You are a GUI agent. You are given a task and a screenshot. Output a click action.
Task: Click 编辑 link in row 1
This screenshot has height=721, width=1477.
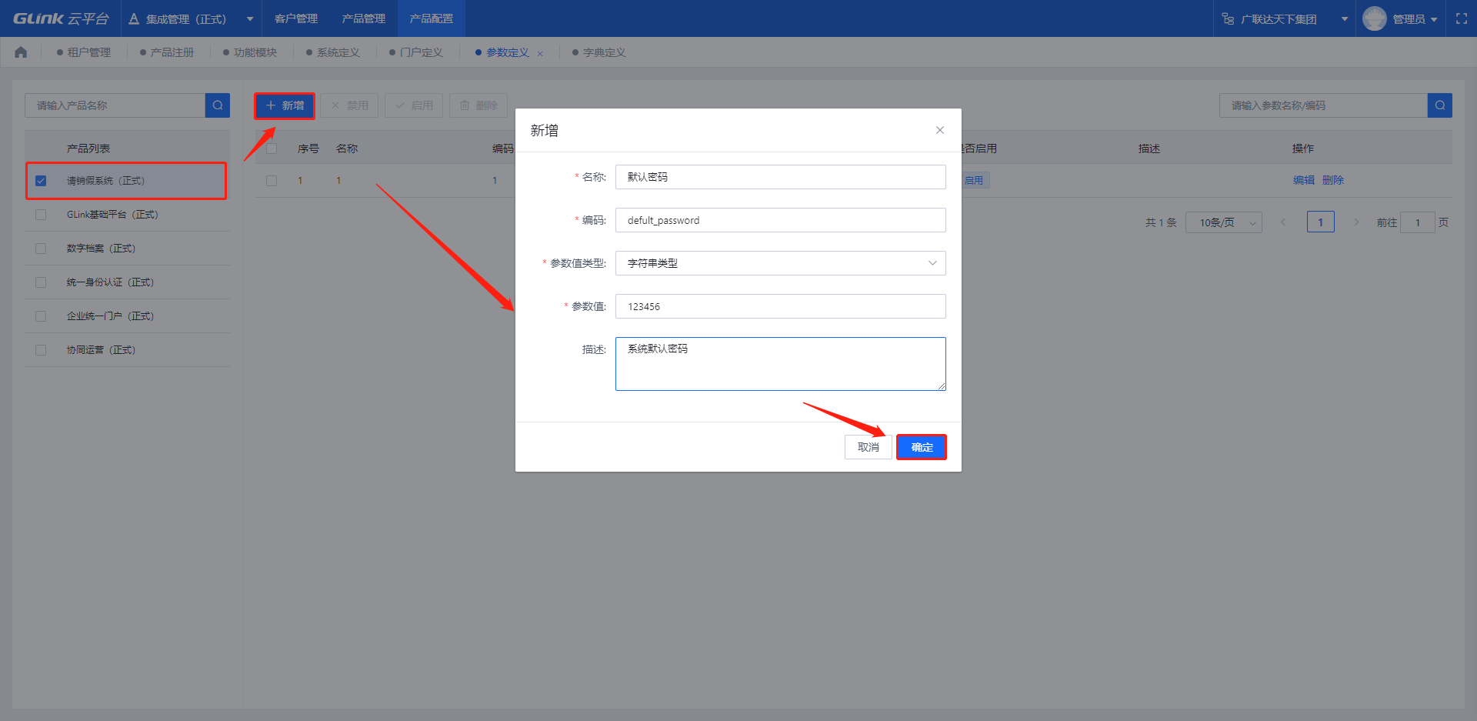coord(1304,180)
